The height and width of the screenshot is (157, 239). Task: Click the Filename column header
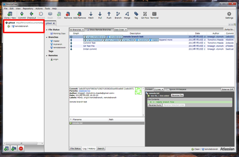coord(90,120)
